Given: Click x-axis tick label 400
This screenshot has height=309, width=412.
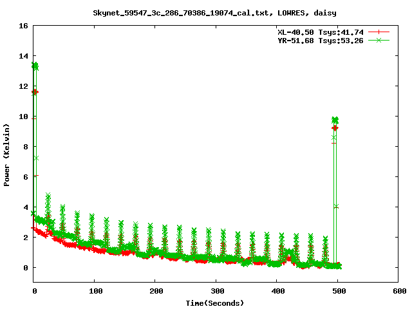Looking at the screenshot, I should tap(278, 291).
